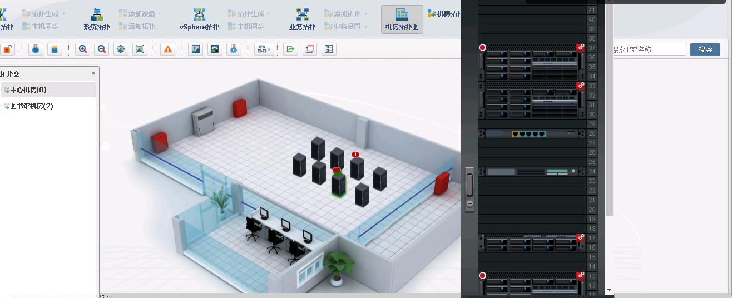This screenshot has width=732, height=298.
Task: Click the 搜索 button
Action: (705, 49)
